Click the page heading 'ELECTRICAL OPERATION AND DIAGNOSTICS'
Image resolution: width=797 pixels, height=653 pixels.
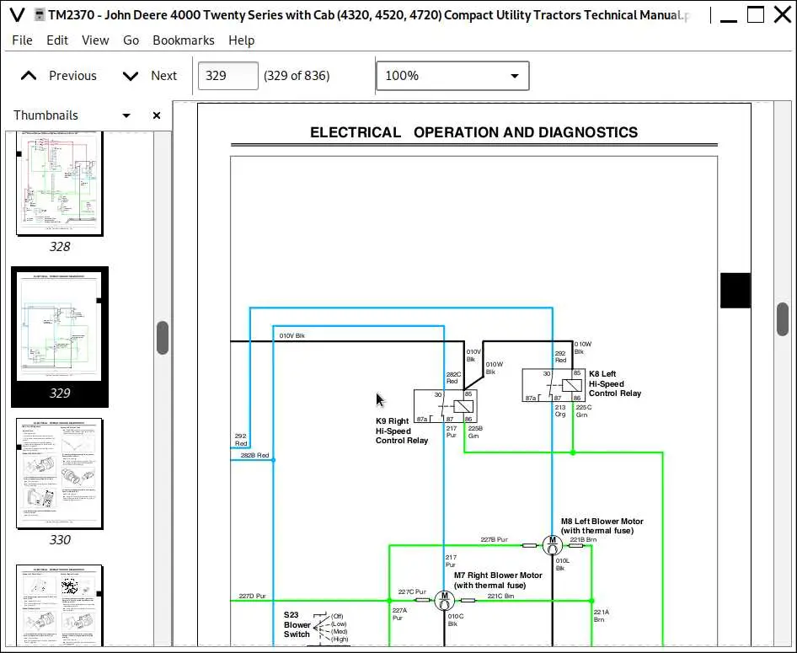(473, 132)
